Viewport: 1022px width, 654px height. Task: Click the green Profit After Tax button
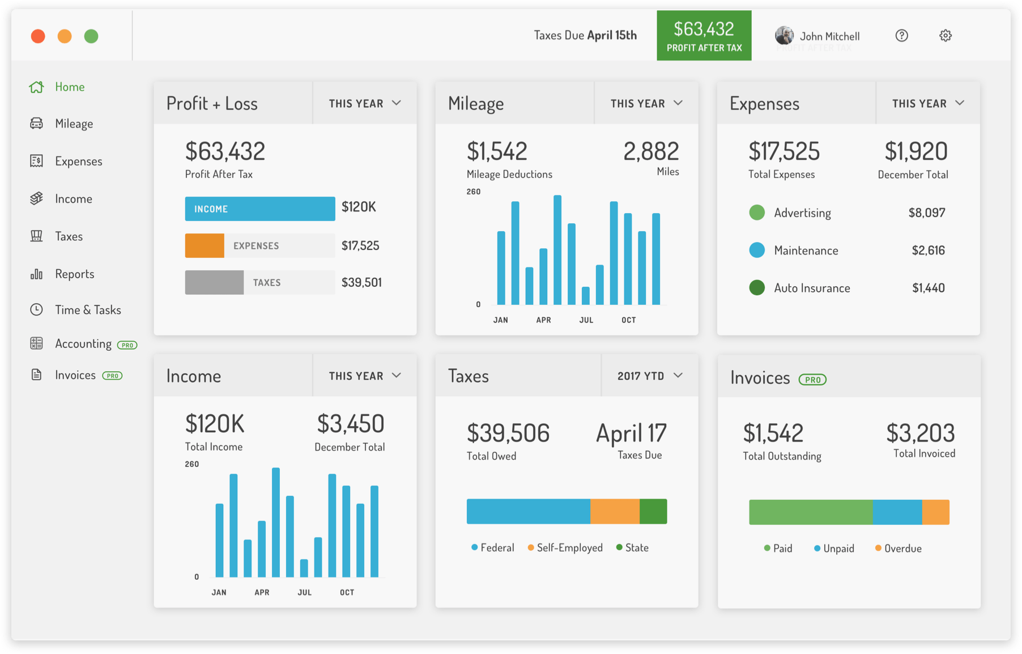(704, 35)
